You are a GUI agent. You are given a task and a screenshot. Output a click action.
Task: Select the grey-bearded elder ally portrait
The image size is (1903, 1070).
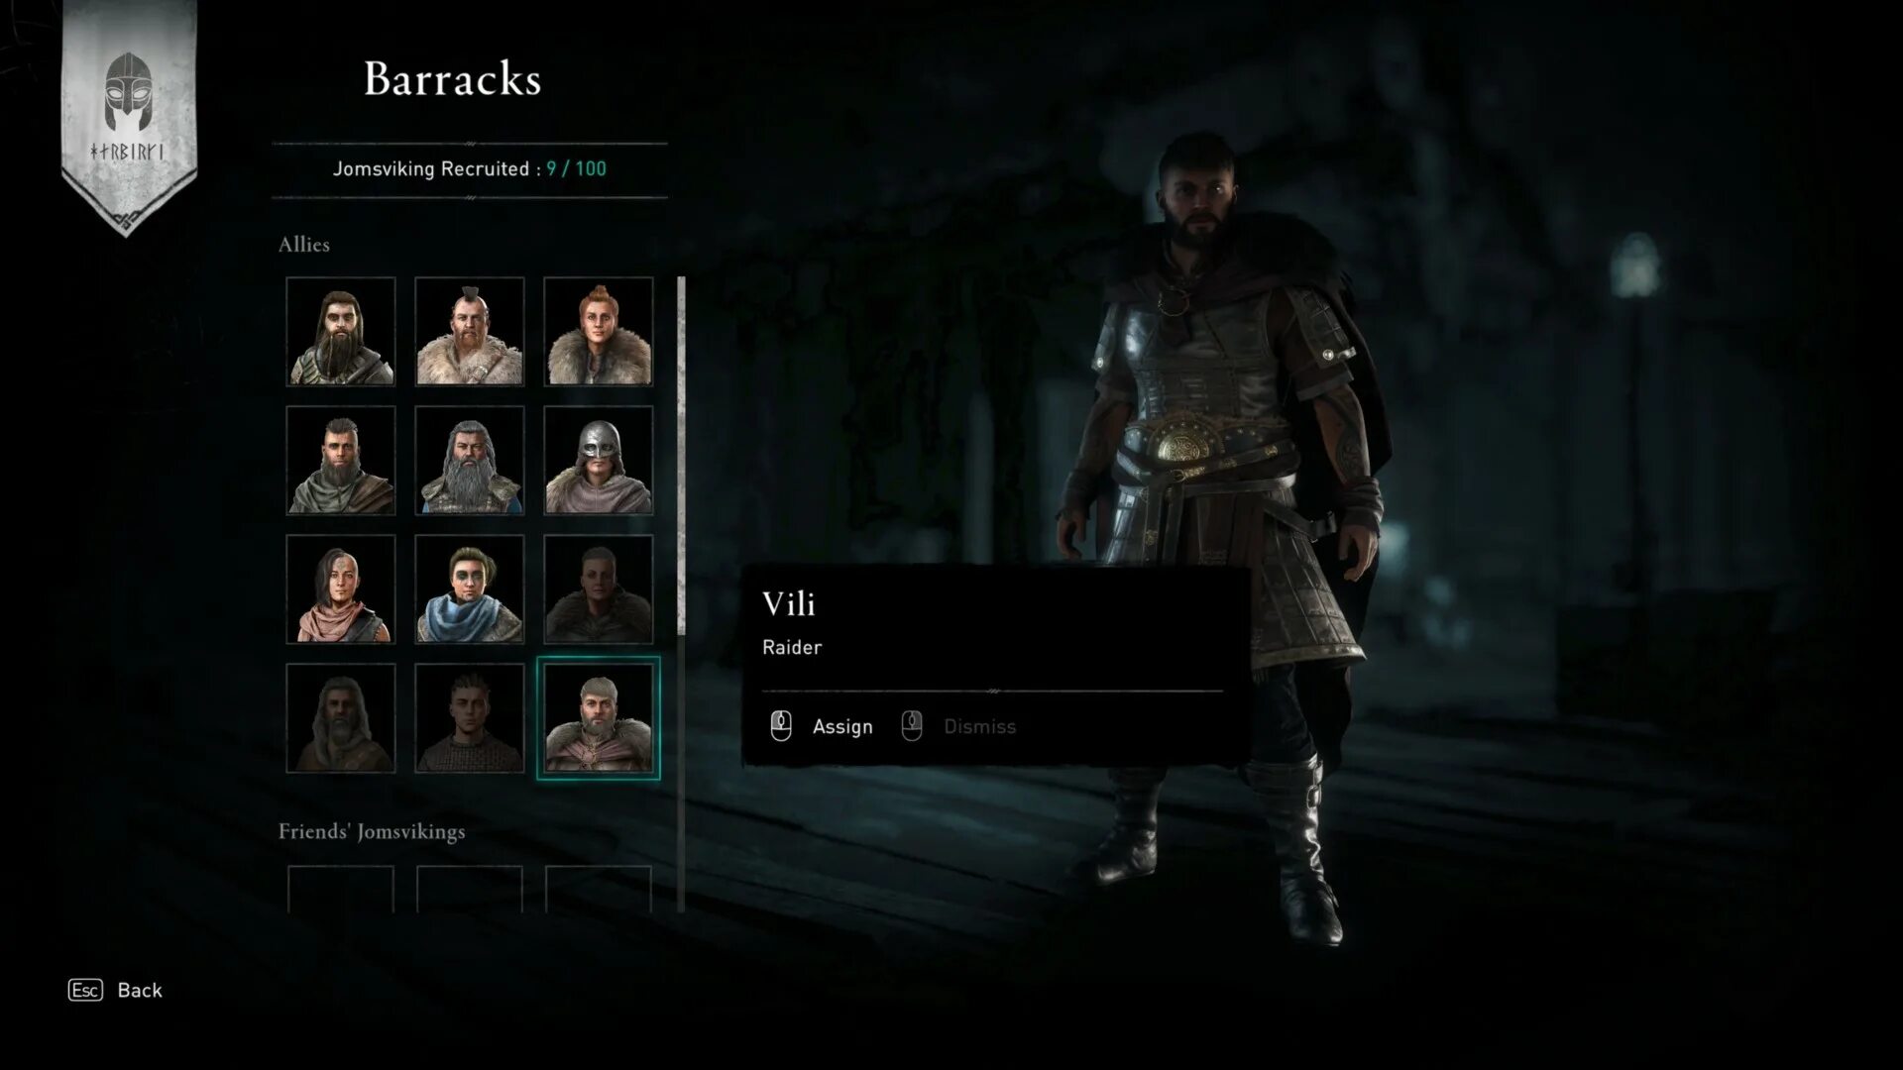pyautogui.click(x=470, y=461)
